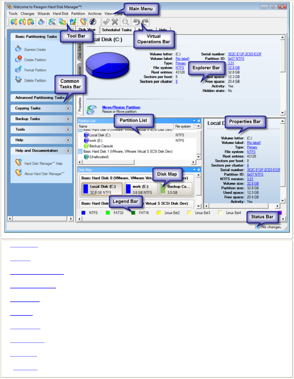Click the magnifier view changes toolbar icon
The width and height of the screenshot is (294, 379).
[125, 22]
